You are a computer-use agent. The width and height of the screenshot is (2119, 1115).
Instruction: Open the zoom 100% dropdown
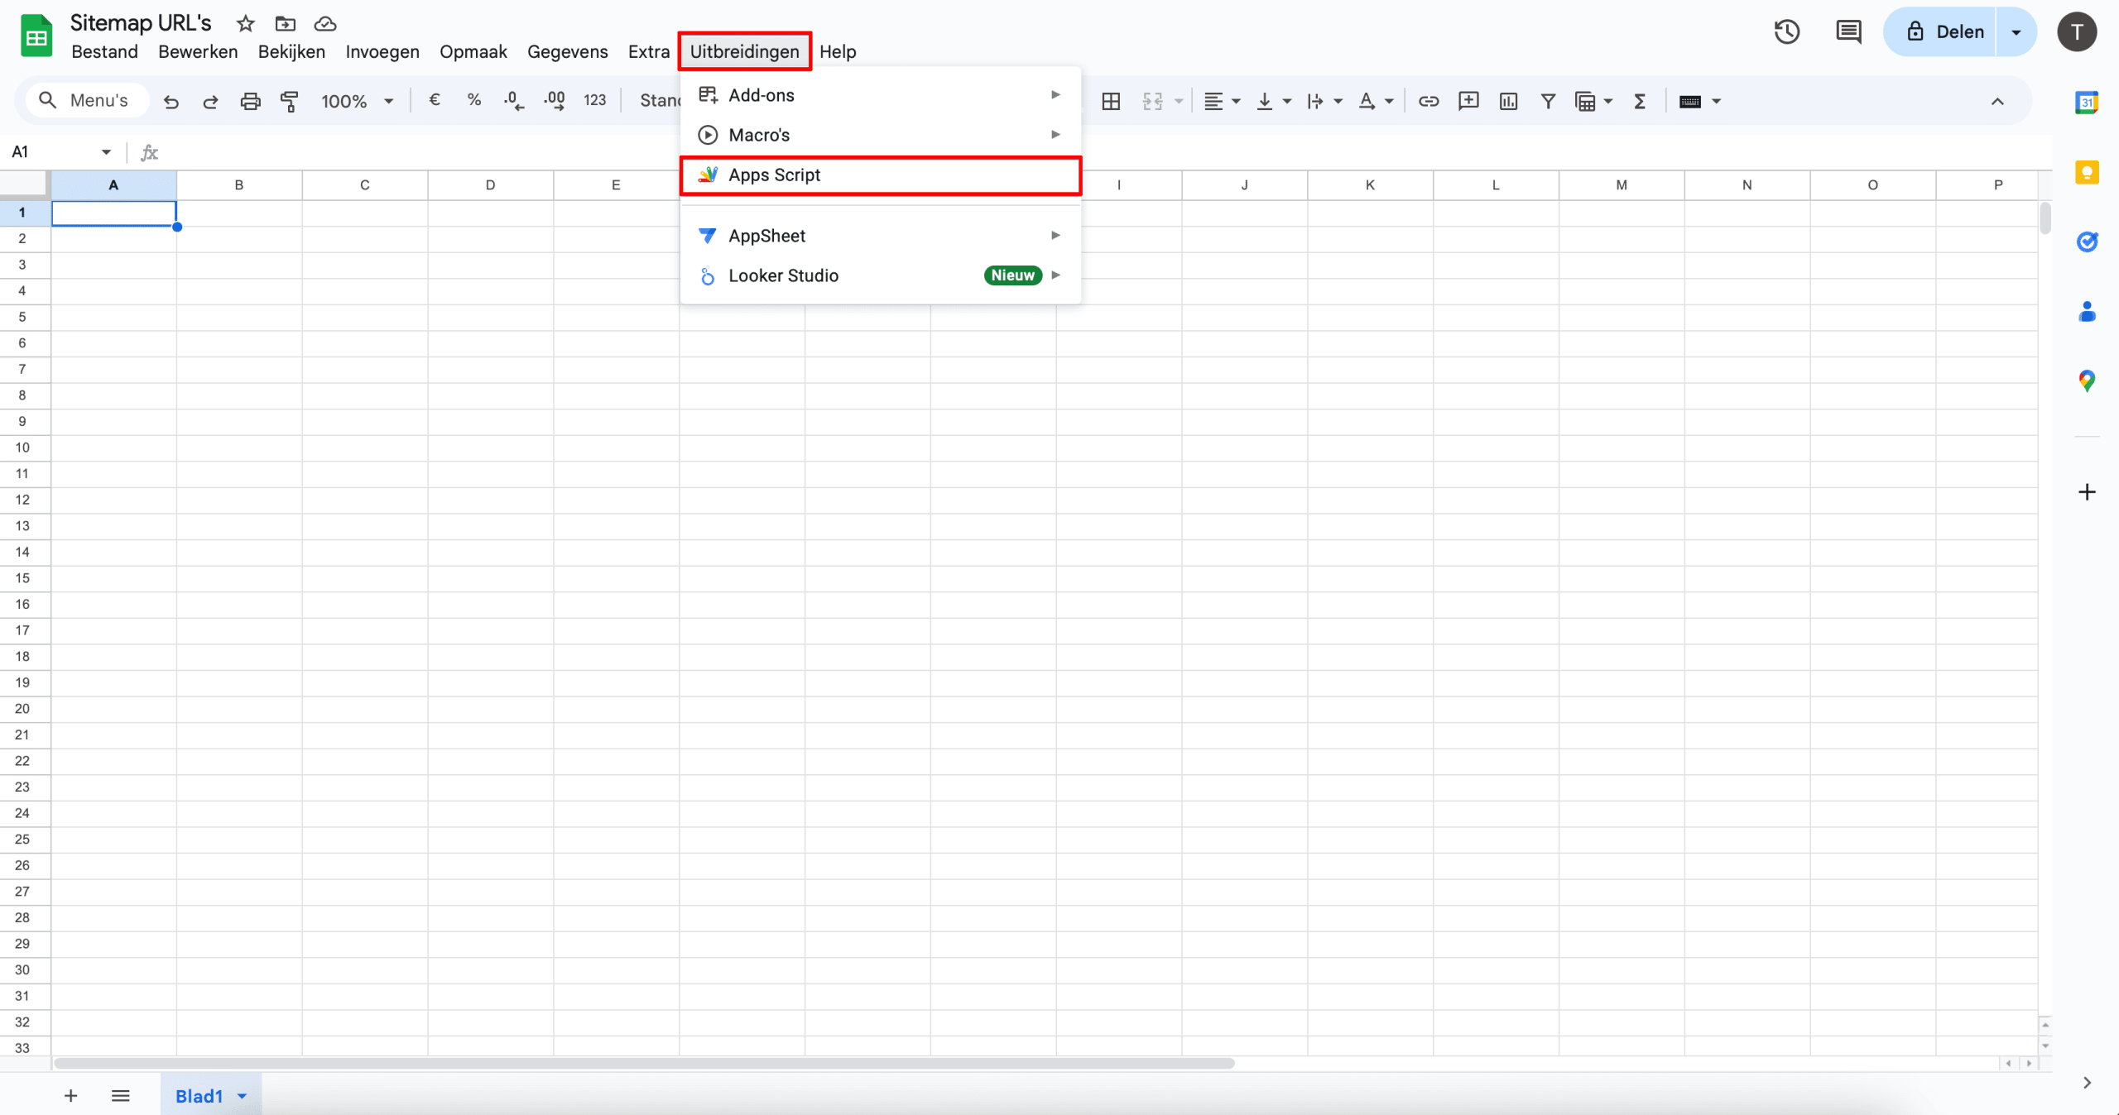click(x=358, y=101)
